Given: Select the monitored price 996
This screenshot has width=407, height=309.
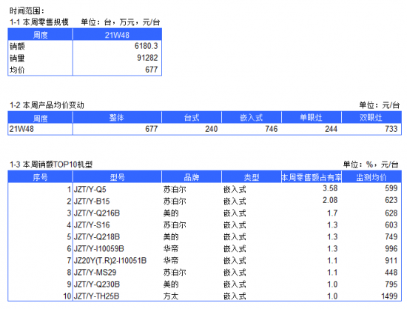Looking at the screenshot, I should point(391,249).
